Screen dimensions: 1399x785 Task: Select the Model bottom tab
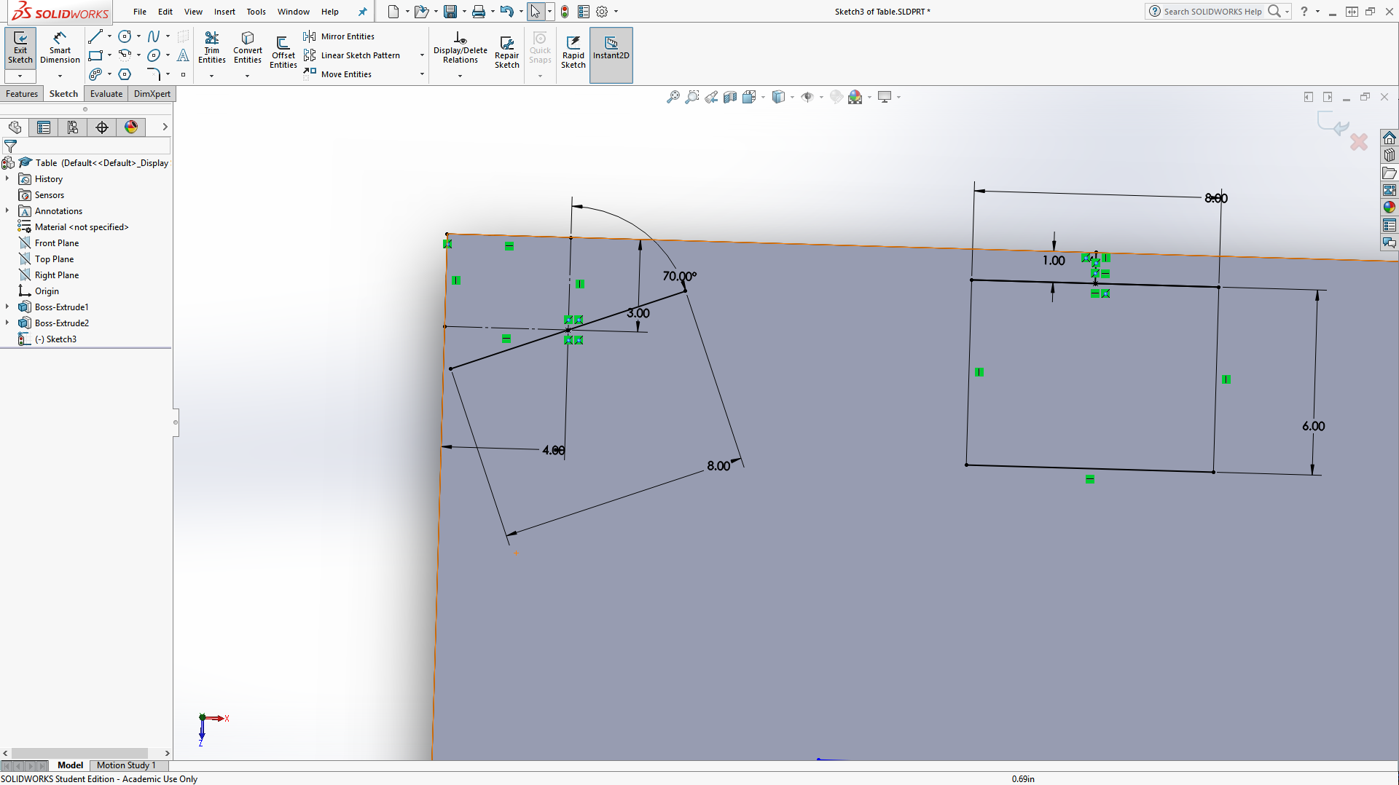(70, 765)
